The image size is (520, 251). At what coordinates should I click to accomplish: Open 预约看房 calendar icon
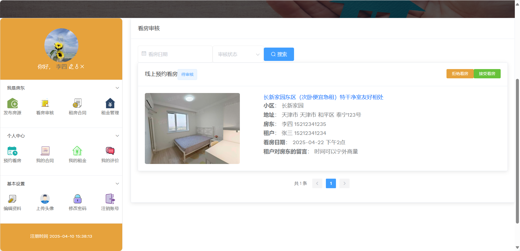point(12,151)
